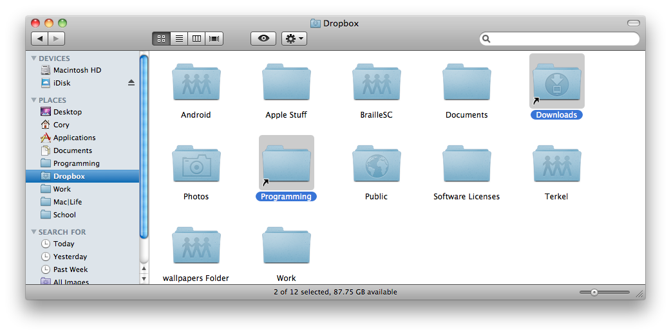Select the Software Licenses folder
The height and width of the screenshot is (335, 671).
466,164
